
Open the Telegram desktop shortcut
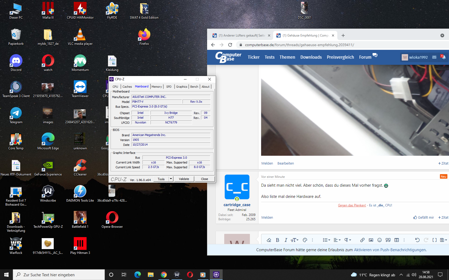[x=16, y=115]
